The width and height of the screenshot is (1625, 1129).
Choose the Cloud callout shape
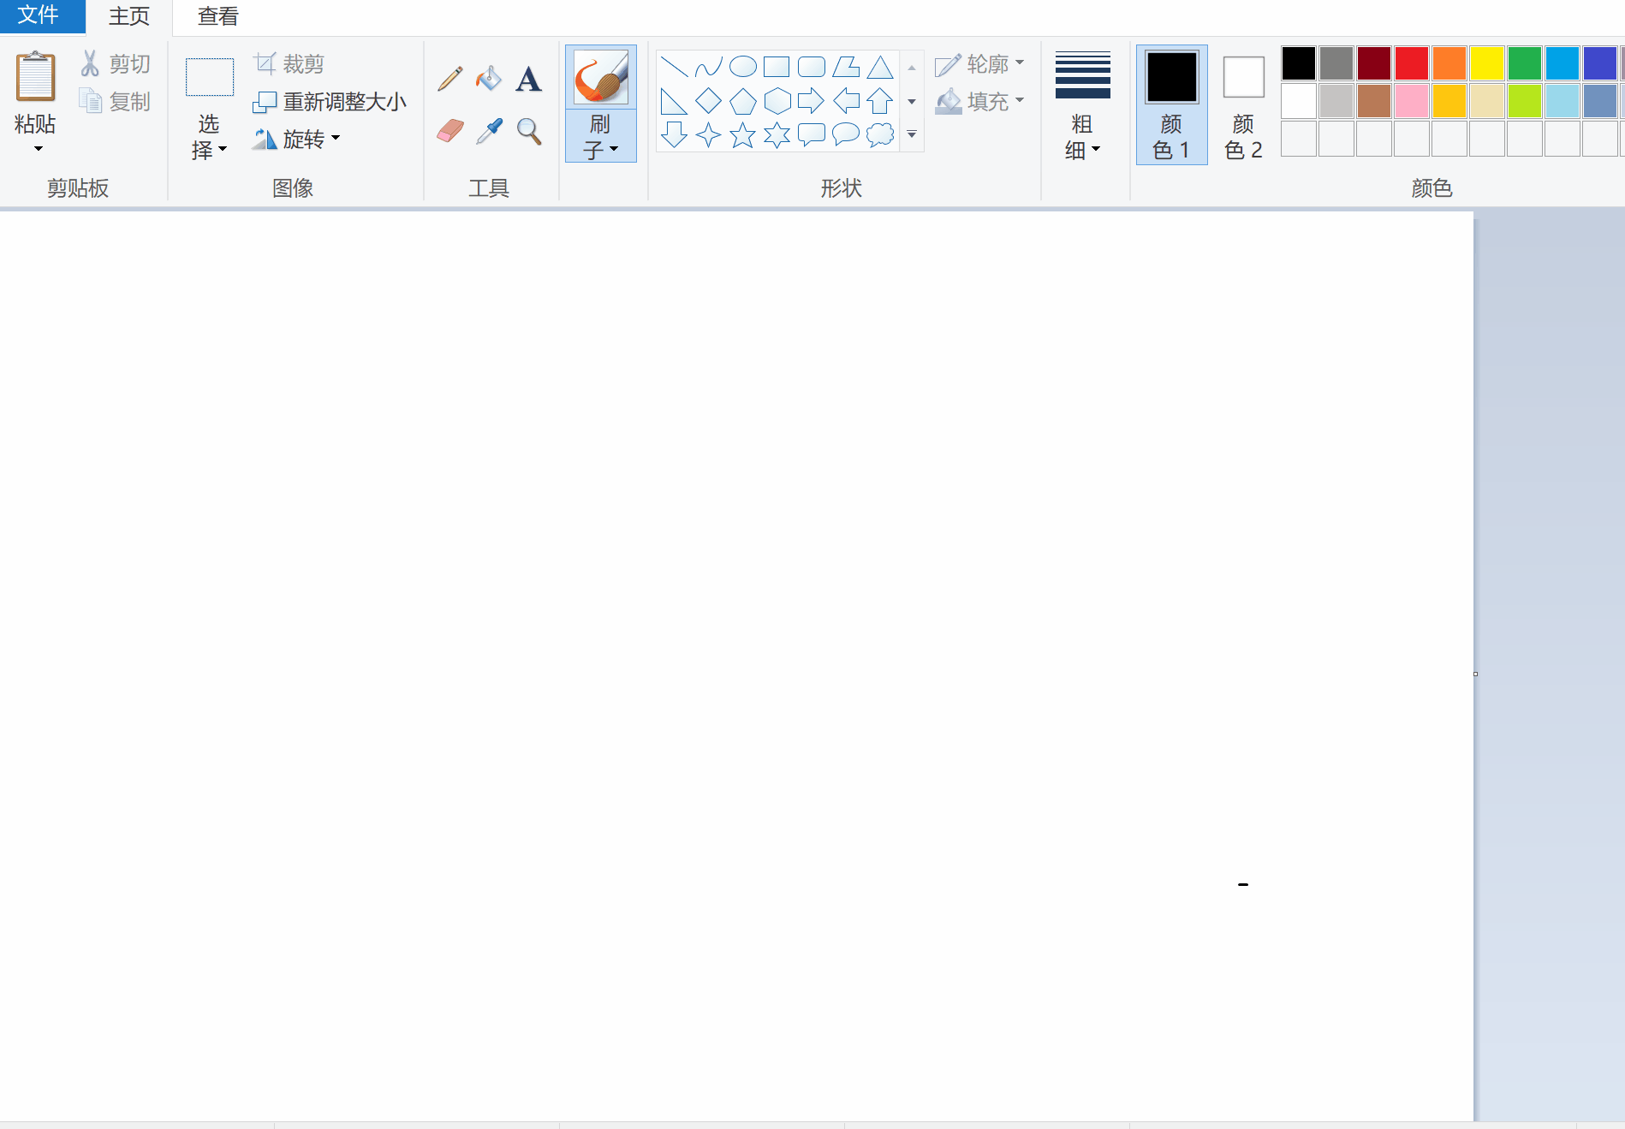(x=879, y=134)
